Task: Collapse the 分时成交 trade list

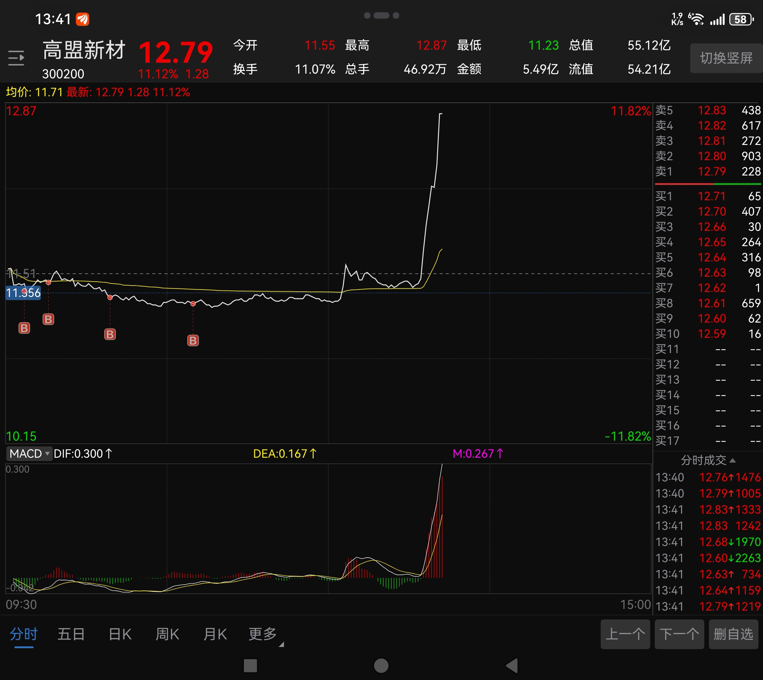Action: 708,460
